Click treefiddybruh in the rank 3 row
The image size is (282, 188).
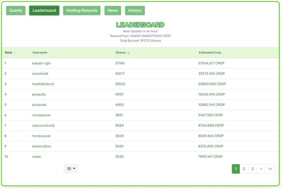pos(43,84)
